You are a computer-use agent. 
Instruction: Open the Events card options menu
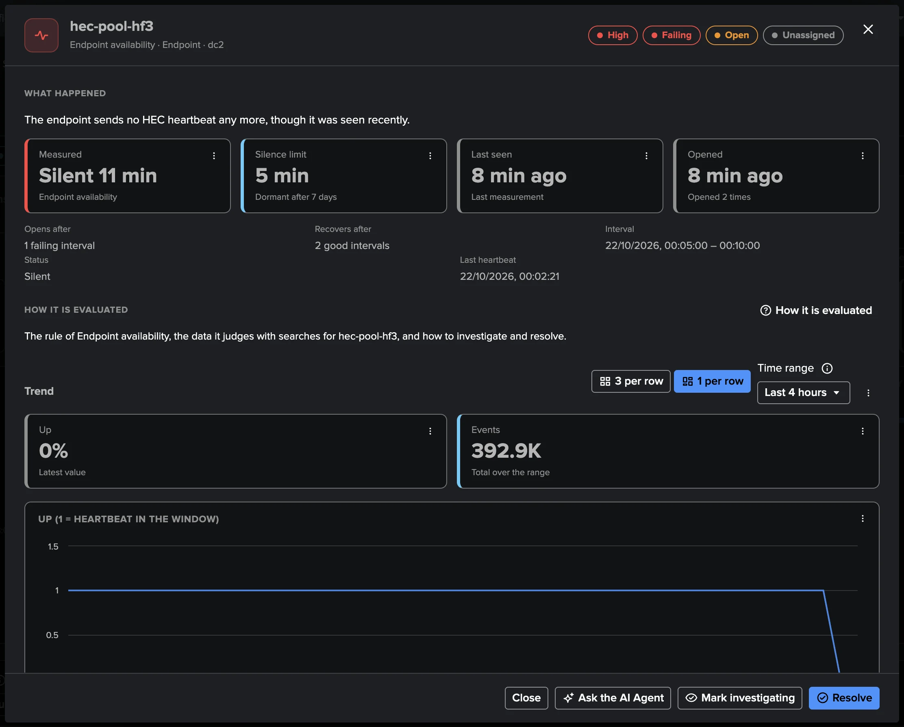(863, 431)
